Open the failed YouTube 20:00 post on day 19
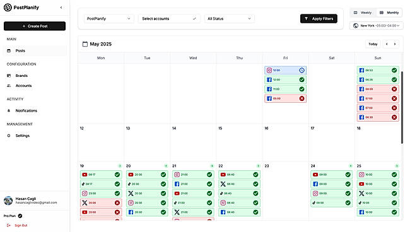The width and height of the screenshot is (405, 232). (101, 212)
